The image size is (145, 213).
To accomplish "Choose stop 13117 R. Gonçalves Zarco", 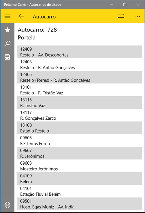I will coord(79,115).
